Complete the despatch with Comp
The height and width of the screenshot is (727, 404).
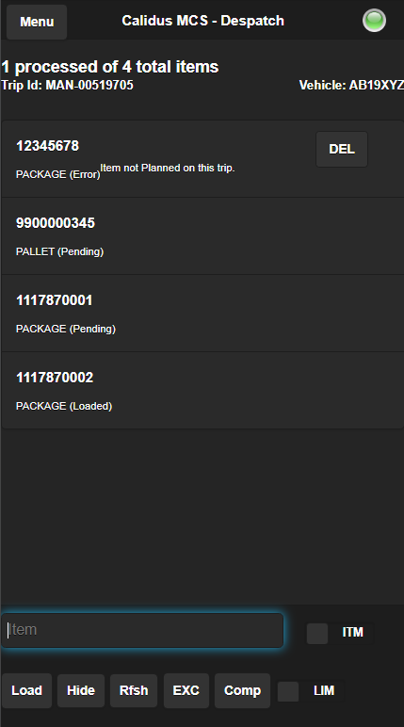[242, 690]
